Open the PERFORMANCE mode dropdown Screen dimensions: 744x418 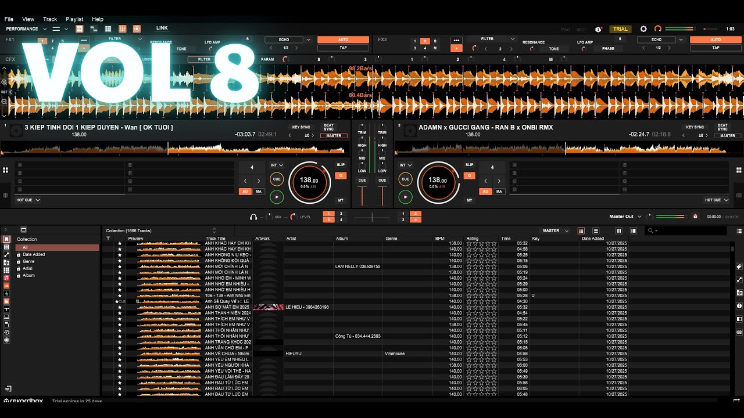(x=26, y=28)
